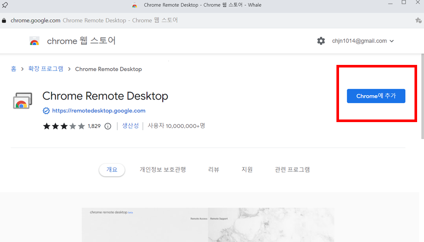Click the page vertical scrollbar
Image resolution: width=424 pixels, height=242 pixels.
coord(423,96)
